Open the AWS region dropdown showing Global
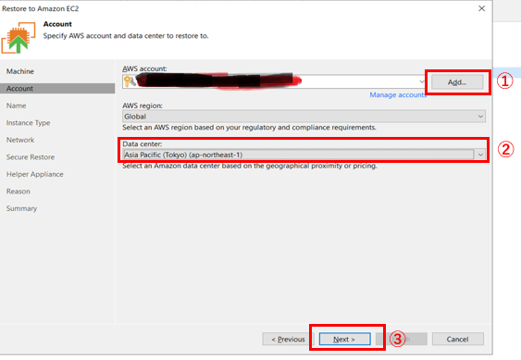Image resolution: width=521 pixels, height=360 pixels. [x=304, y=117]
